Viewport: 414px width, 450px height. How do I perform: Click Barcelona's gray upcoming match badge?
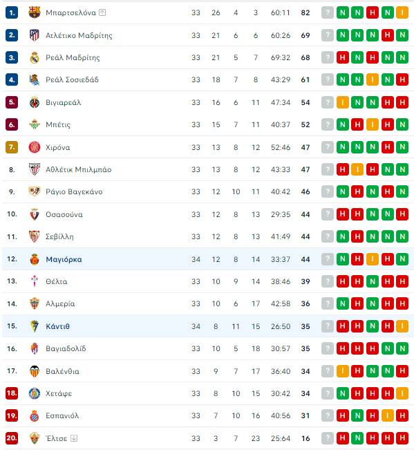pyautogui.click(x=328, y=12)
